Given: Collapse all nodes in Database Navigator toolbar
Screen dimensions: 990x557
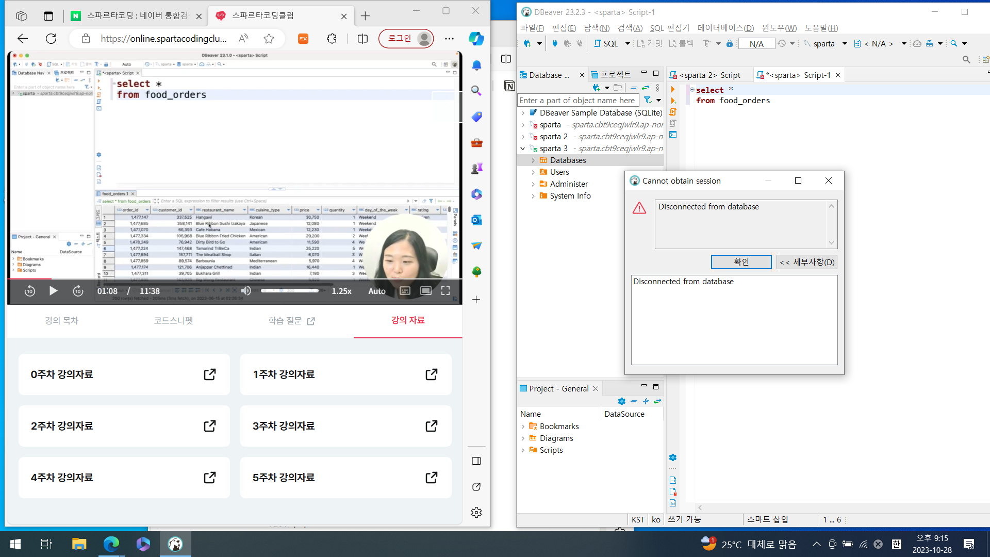Looking at the screenshot, I should (x=634, y=88).
